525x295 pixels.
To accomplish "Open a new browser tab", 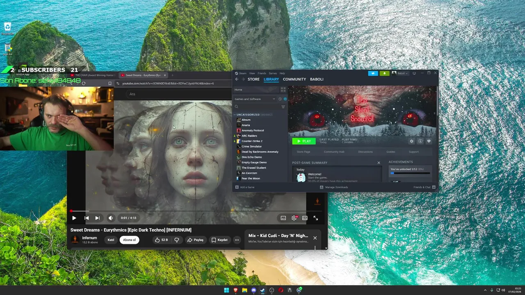I will (x=172, y=75).
